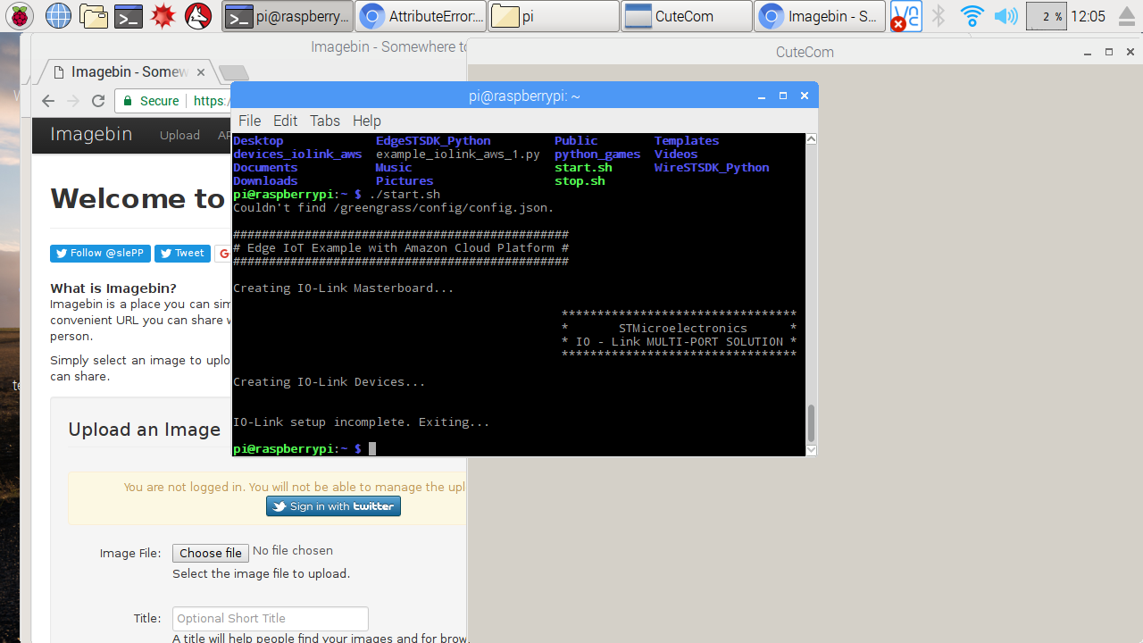
Task: Click the VNC server tray icon
Action: point(905,16)
